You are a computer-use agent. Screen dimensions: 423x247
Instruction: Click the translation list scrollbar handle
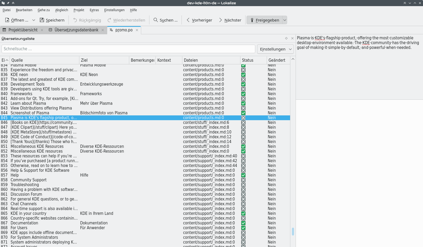293,232
